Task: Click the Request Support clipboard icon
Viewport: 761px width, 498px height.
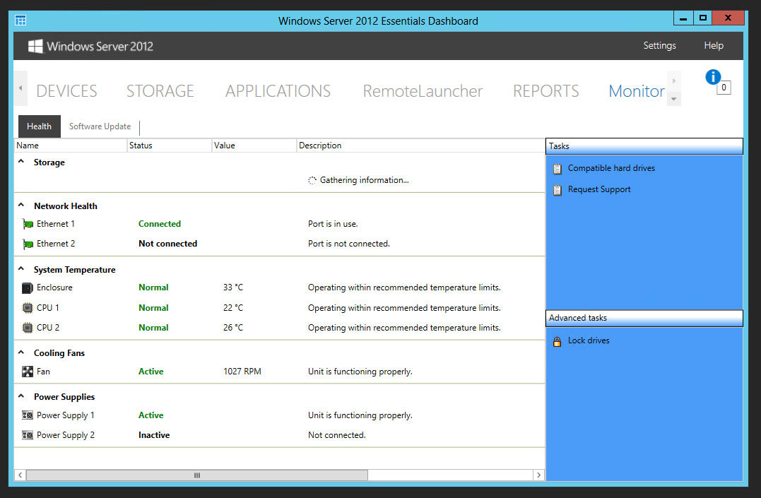Action: pos(558,190)
